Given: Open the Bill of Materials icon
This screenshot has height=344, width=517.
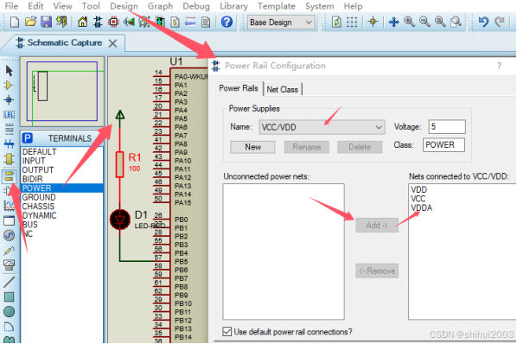Looking at the screenshot, I should [176, 22].
